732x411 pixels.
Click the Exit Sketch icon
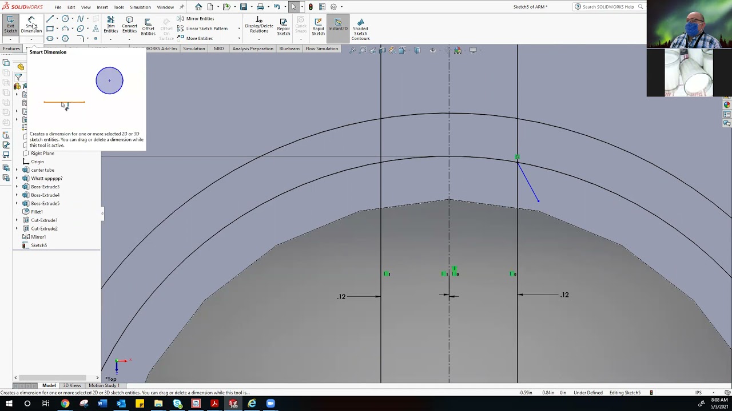tap(10, 24)
